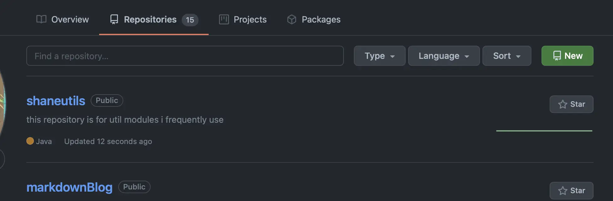
Task: Open the Sort dropdown
Action: click(x=507, y=56)
